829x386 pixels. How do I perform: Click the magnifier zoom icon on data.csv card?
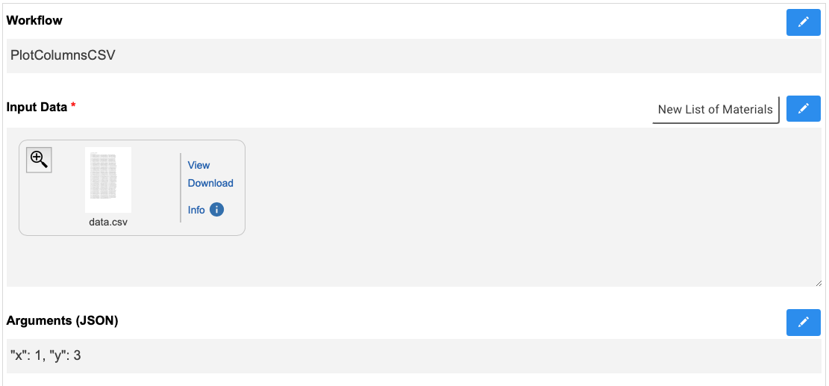[39, 160]
